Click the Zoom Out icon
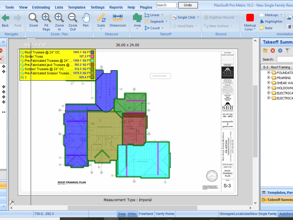This screenshot has width=293, height=220. [x=72, y=18]
